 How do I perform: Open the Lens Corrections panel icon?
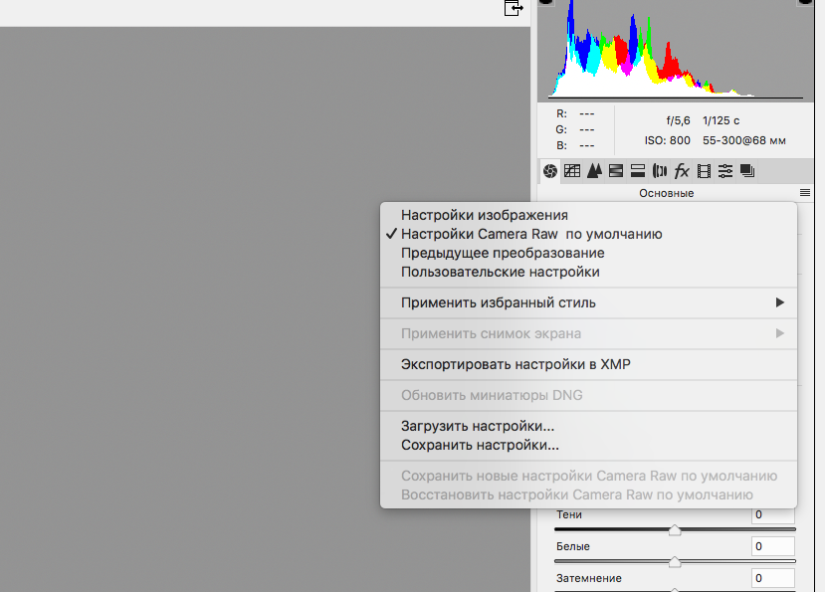click(x=660, y=171)
